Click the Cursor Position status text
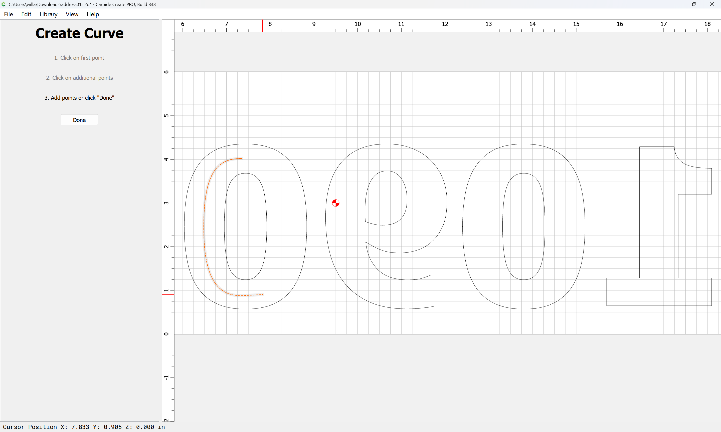The image size is (721, 432). (84, 427)
